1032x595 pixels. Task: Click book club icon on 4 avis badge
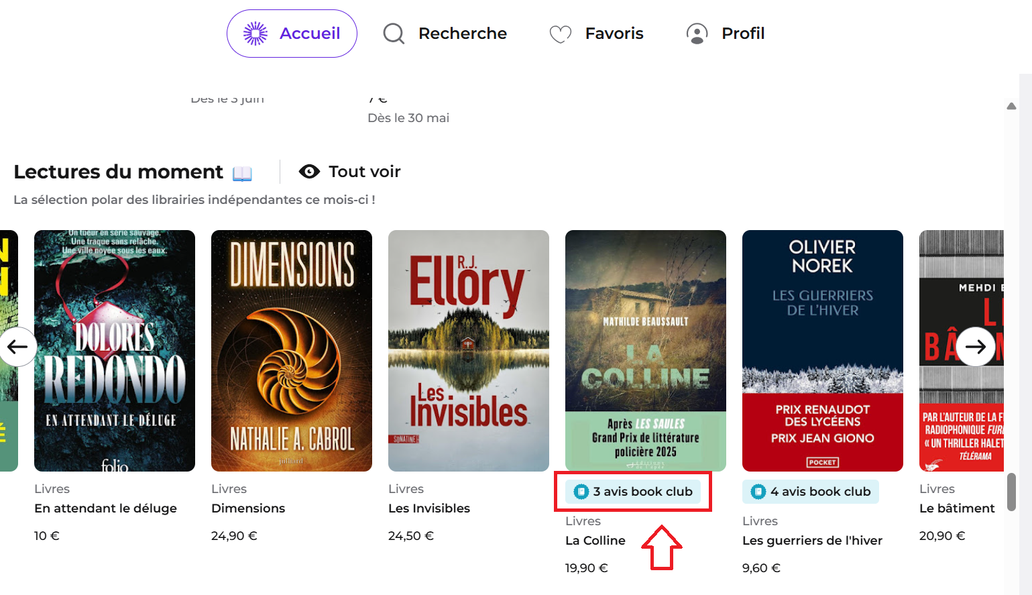[758, 492]
